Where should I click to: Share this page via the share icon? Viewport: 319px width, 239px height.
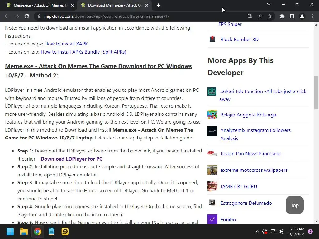[260, 16]
